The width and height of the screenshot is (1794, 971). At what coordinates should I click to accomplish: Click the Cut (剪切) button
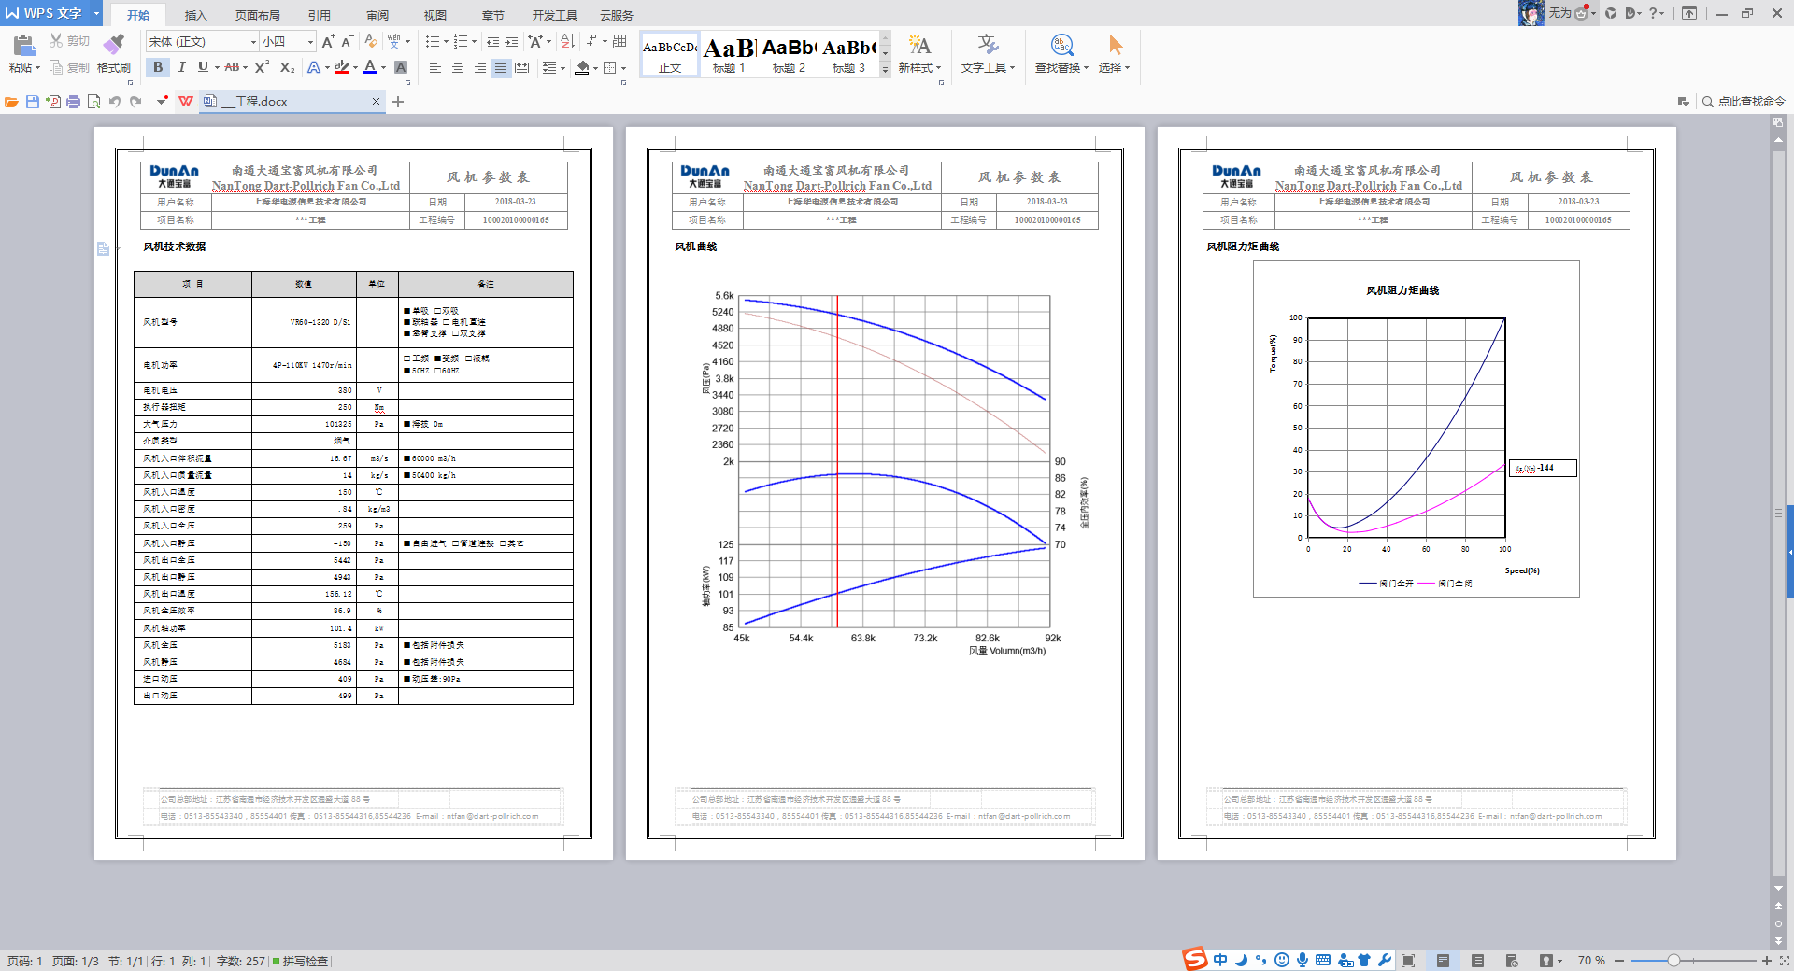(69, 41)
